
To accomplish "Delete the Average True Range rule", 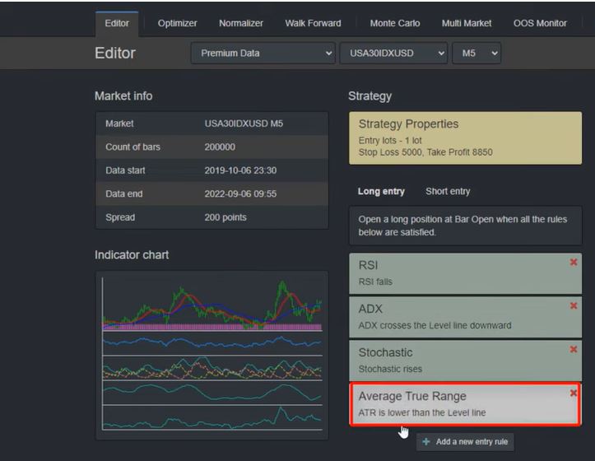I will (x=573, y=393).
